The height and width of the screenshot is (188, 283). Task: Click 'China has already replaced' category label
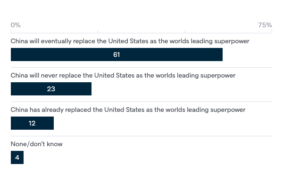tap(128, 110)
